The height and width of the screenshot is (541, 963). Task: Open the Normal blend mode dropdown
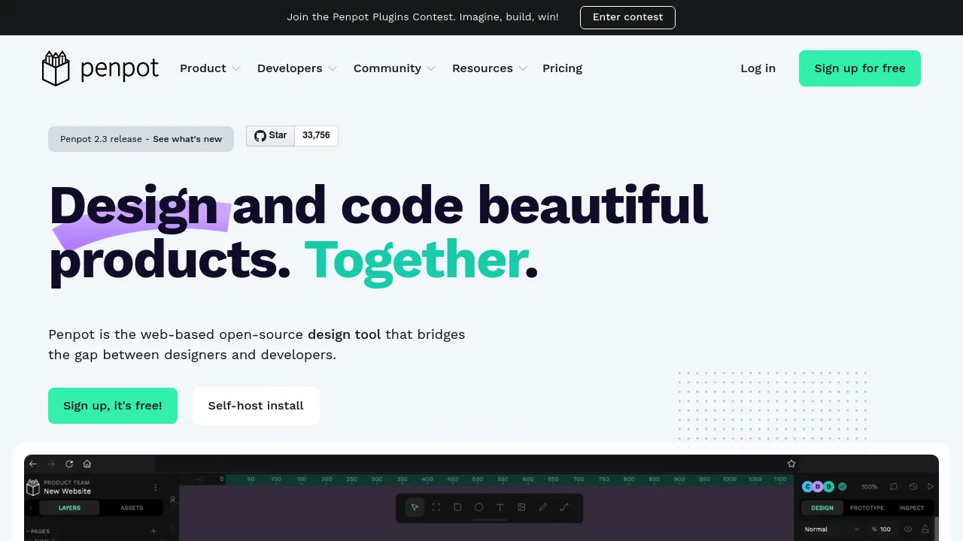click(x=831, y=529)
